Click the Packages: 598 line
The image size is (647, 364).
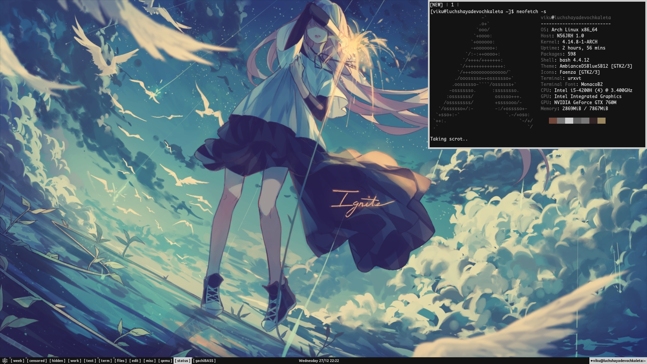click(558, 54)
